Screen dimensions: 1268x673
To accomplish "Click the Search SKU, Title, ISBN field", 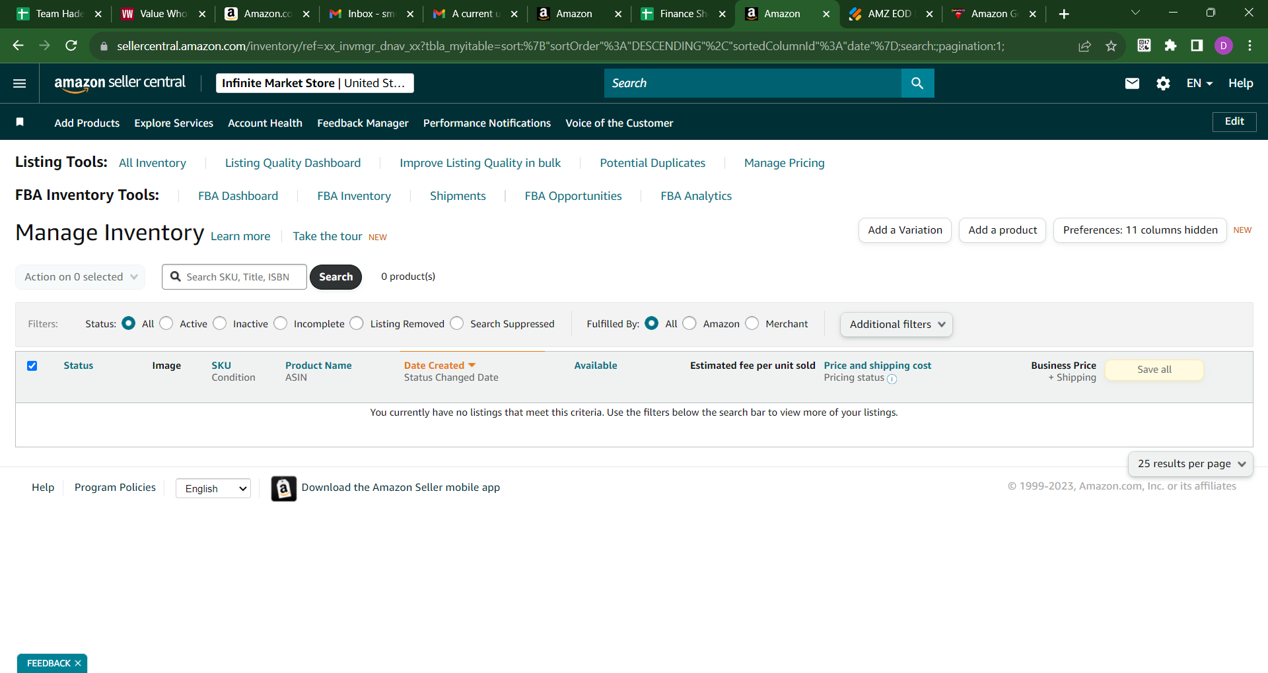I will (234, 277).
